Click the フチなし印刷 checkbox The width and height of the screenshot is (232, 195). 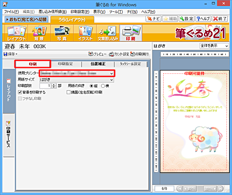(x=20, y=99)
